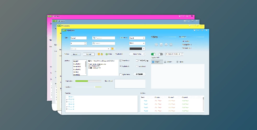The width and height of the screenshot is (257, 130).
Task: Switch to the Alpha tab
Action: coord(180,62)
